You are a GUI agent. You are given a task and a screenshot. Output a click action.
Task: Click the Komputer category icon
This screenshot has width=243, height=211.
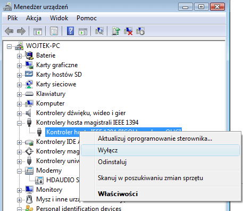[29, 103]
